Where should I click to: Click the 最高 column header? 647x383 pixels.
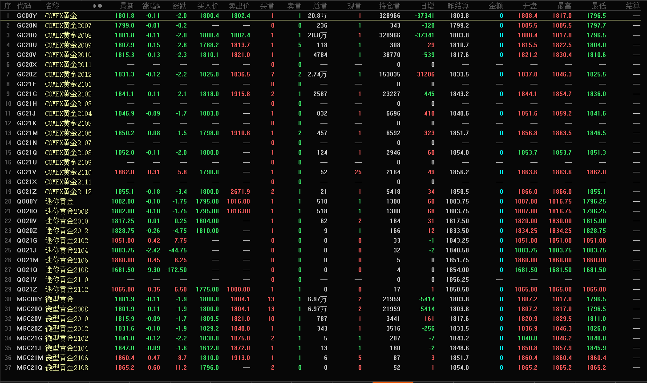point(565,6)
